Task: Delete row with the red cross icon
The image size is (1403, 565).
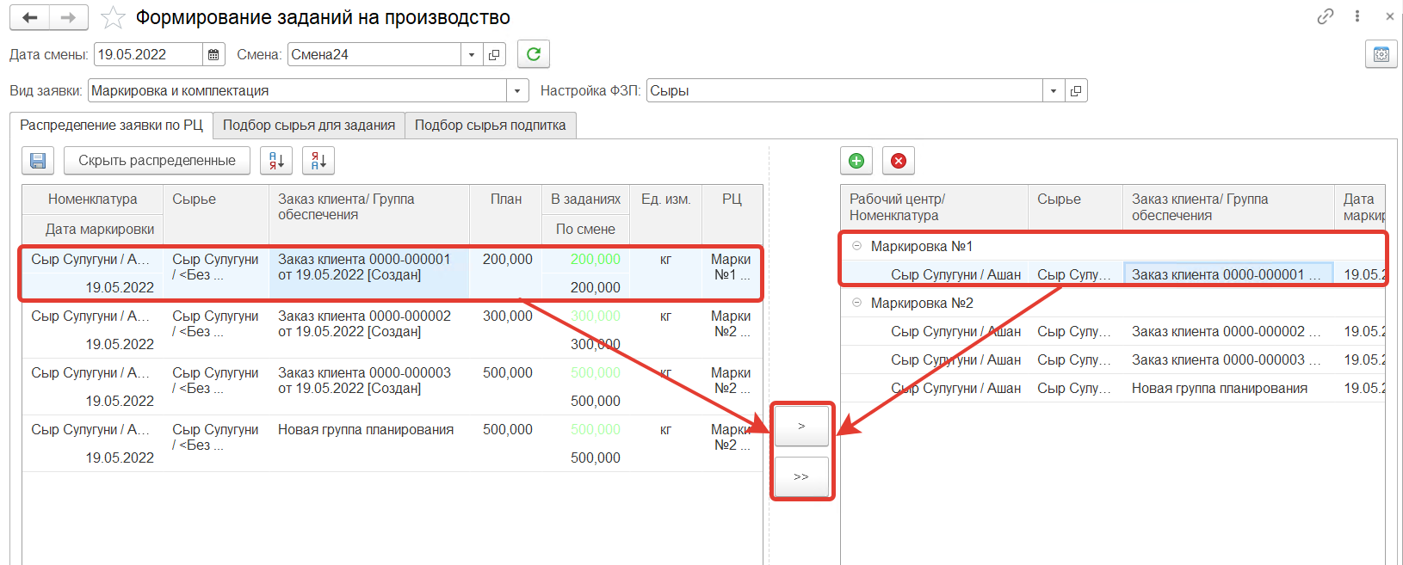Action: click(899, 161)
